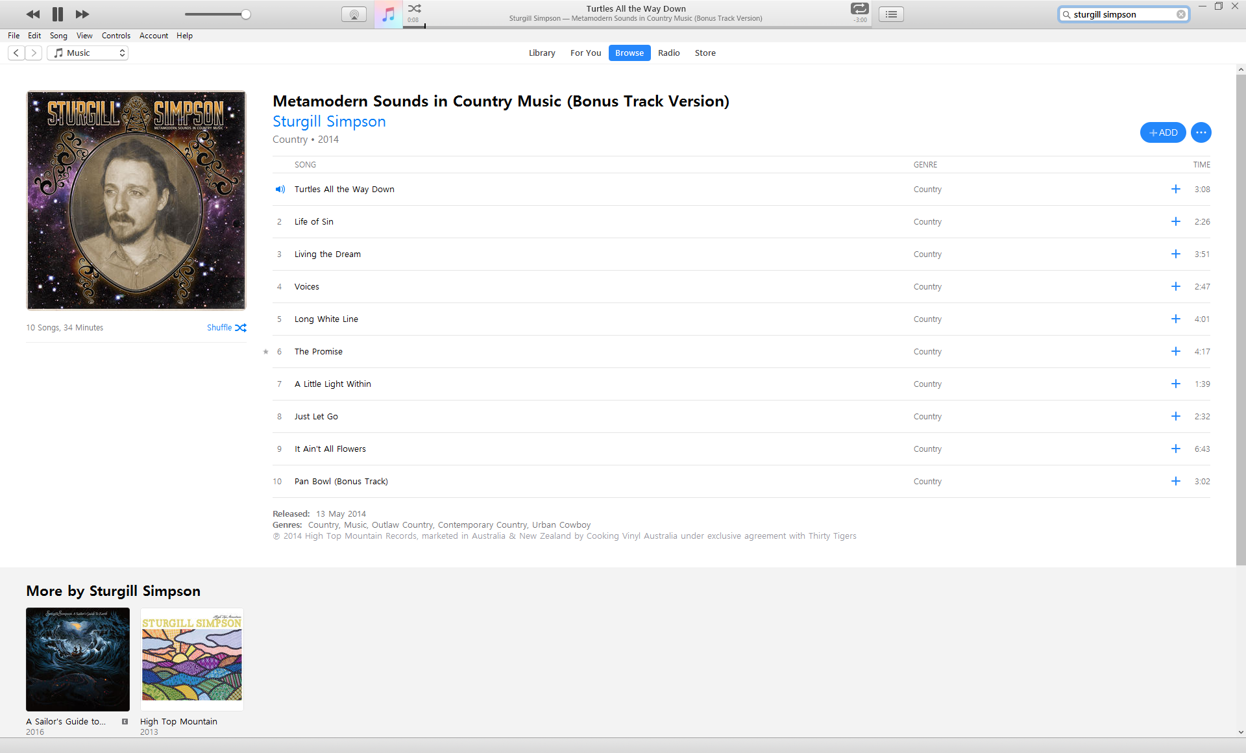
Task: Toggle shuffle in the now playing bar
Action: 415,8
